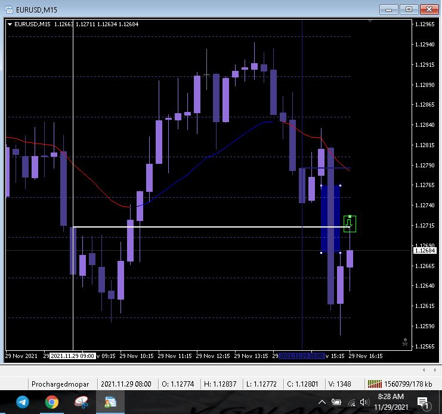442x414 pixels.
Task: Select the green sell arrow object
Action: (350, 224)
